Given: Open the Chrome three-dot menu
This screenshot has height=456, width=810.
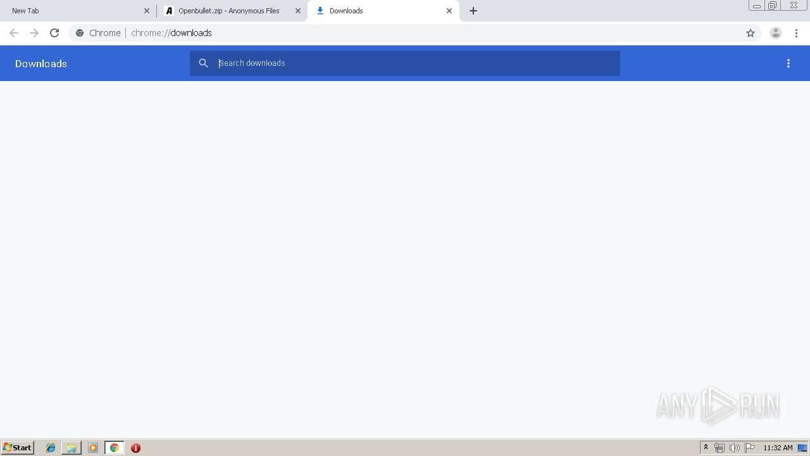Looking at the screenshot, I should point(796,33).
